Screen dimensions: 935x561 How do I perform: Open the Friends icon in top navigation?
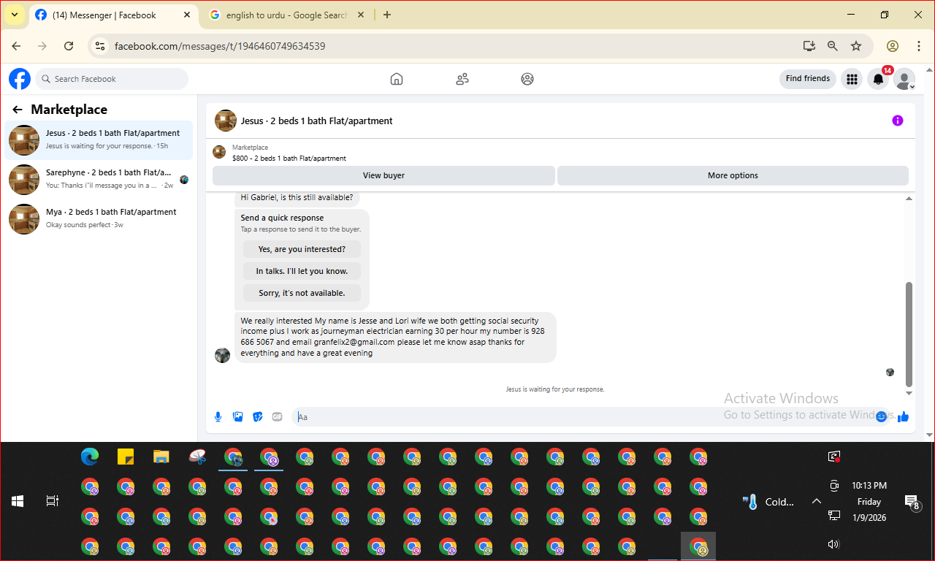click(x=462, y=79)
